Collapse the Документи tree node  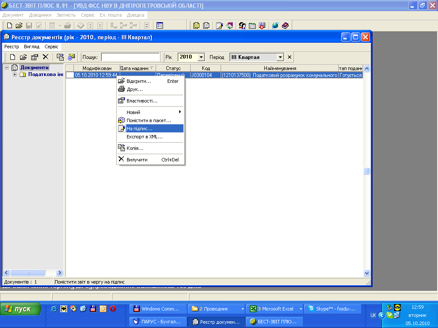7,68
